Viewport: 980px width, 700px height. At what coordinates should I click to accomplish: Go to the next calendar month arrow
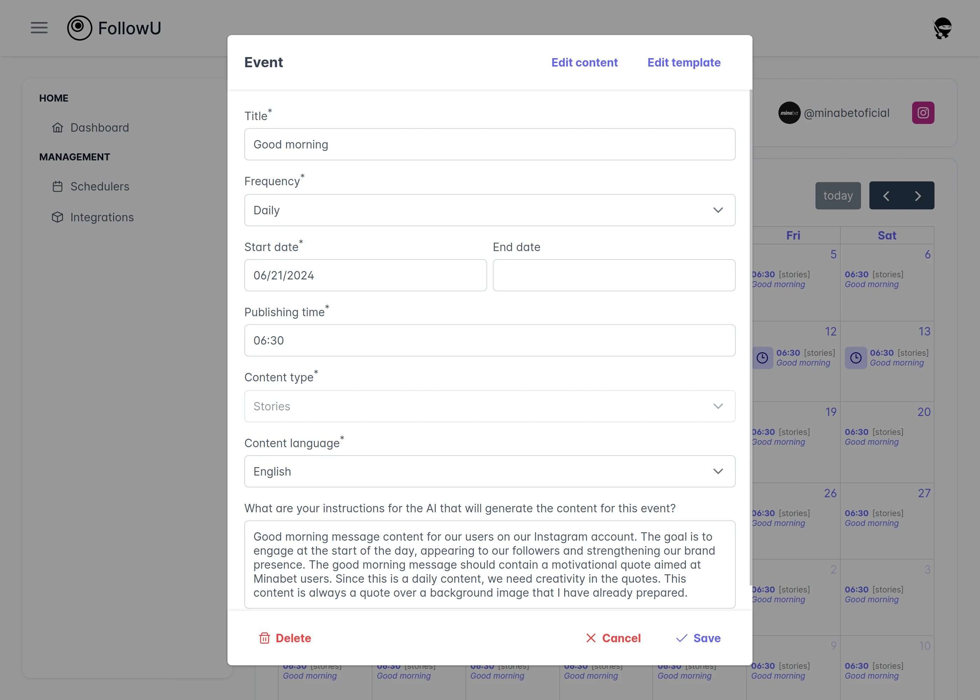pyautogui.click(x=918, y=196)
